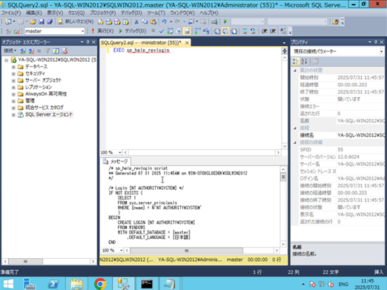This screenshot has height=290, width=387.
Task: Expand the SQL Server エージェント node
Action: 13,115
